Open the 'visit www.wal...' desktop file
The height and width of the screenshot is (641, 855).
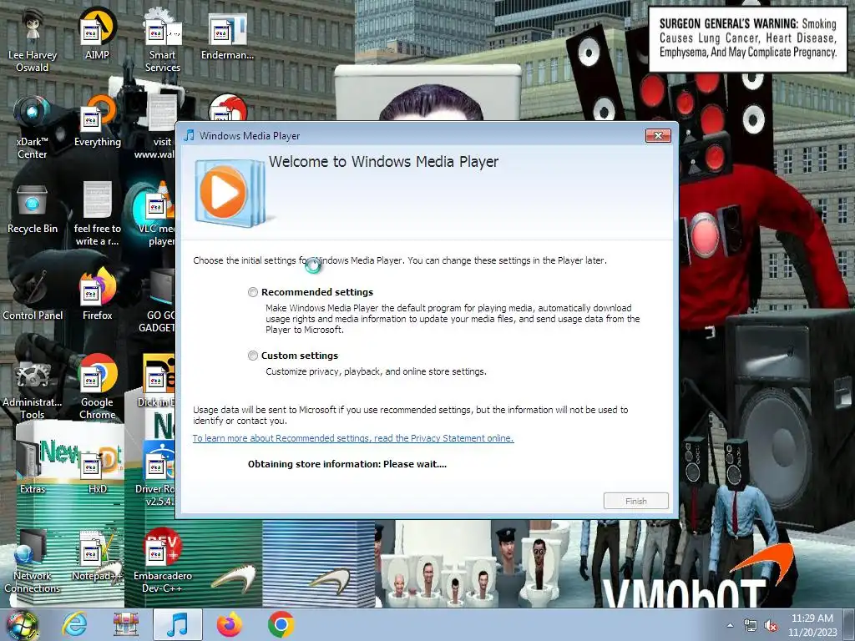coord(155,128)
